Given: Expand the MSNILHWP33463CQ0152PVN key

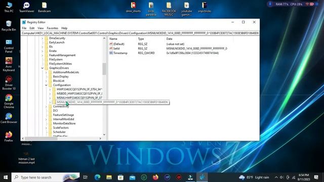Looking at the screenshot, I should (x=50, y=98).
